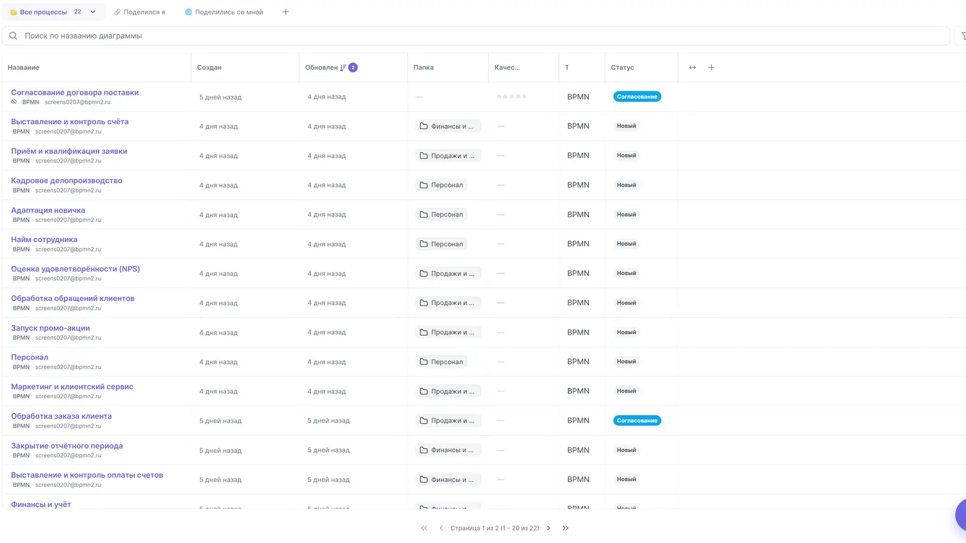The image size is (966, 543).
Task: Open Финансы folder chip in Закрытие отчётного периода row
Action: (x=448, y=450)
